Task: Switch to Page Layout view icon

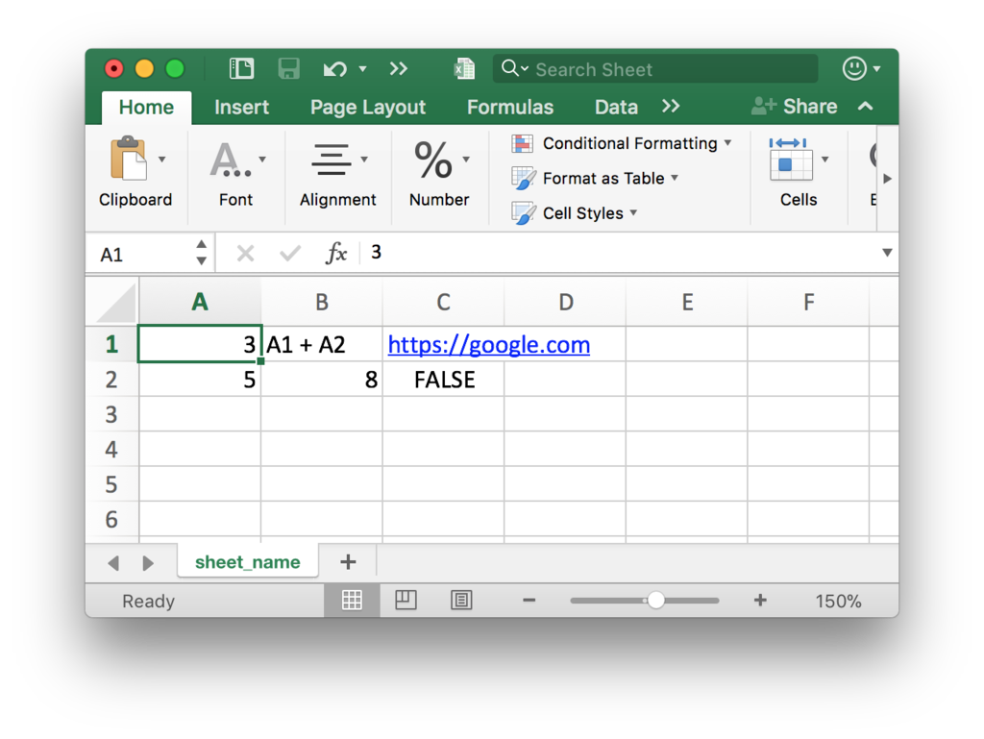Action: (406, 601)
